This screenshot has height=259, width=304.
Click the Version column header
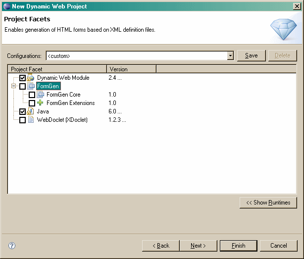coord(131,69)
